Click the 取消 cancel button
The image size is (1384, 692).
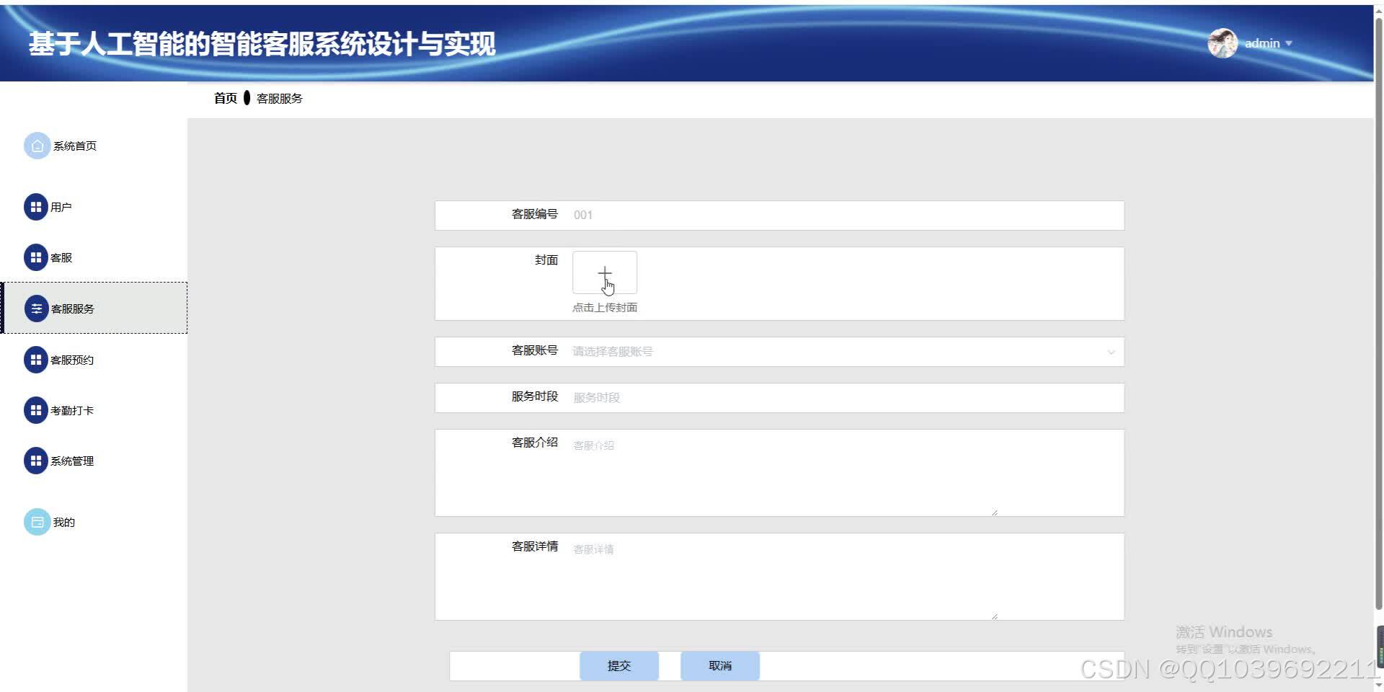(720, 665)
